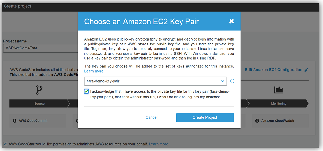Click Edit Amazon EC2 Configuration link
Screen dimensions: 323x151
[274, 70]
